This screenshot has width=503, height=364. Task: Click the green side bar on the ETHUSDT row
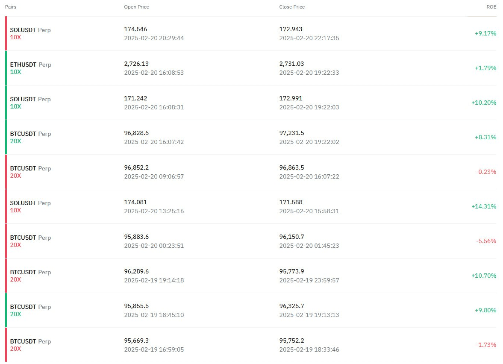pos(6,68)
